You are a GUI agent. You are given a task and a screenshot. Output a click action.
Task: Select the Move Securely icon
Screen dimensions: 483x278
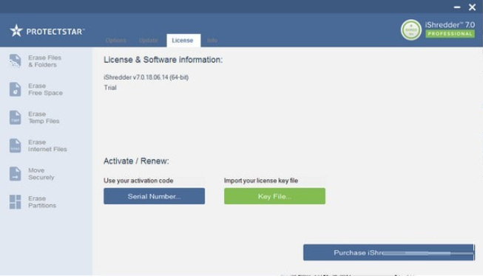15,173
